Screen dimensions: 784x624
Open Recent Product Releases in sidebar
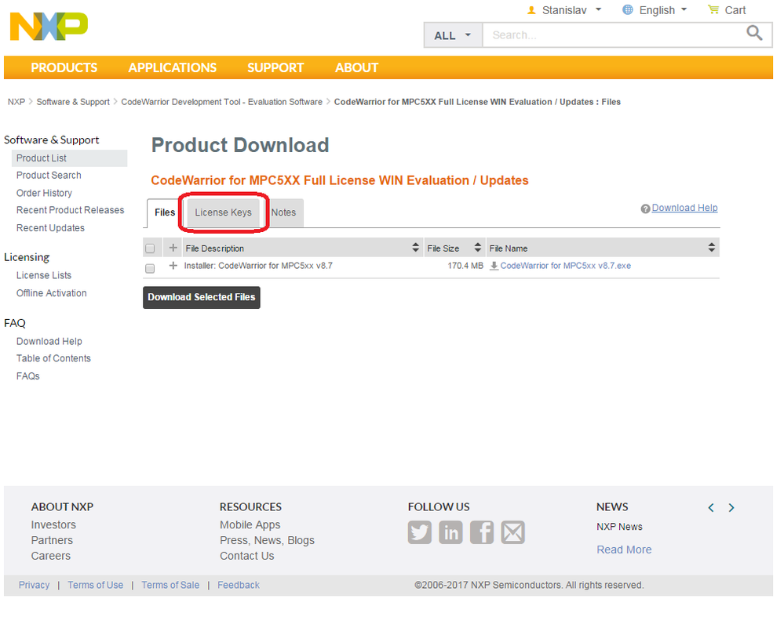tap(71, 210)
